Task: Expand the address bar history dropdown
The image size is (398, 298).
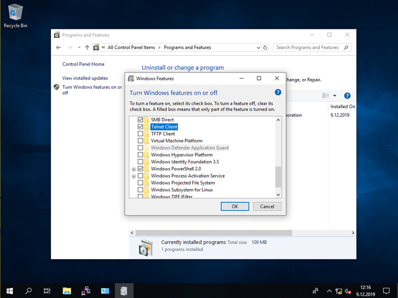Action: 258,48
